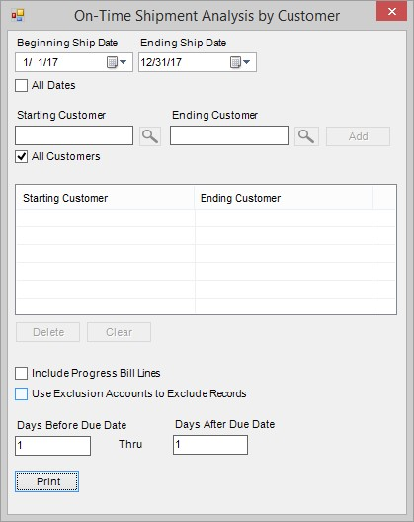Open the Beginning Ship Date calendar picker
This screenshot has width=414, height=522.
click(117, 62)
